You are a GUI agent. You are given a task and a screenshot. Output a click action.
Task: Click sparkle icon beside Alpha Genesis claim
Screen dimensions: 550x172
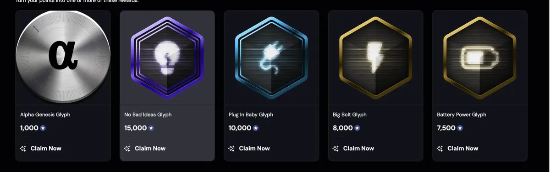pyautogui.click(x=23, y=148)
